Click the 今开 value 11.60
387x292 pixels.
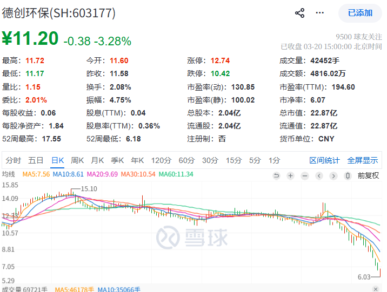(x=119, y=60)
